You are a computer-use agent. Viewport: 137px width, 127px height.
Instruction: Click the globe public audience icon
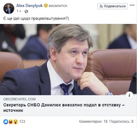[x=26, y=11]
